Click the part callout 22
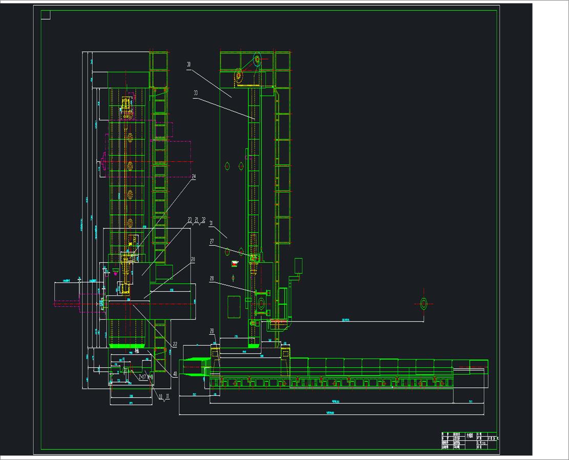569x460 pixels. [175, 345]
